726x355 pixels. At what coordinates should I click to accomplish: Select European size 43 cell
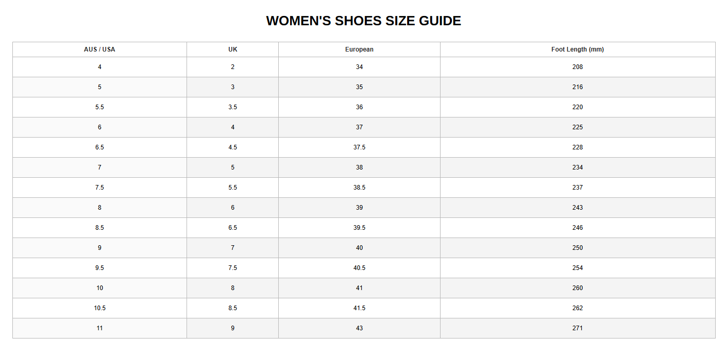359,328
